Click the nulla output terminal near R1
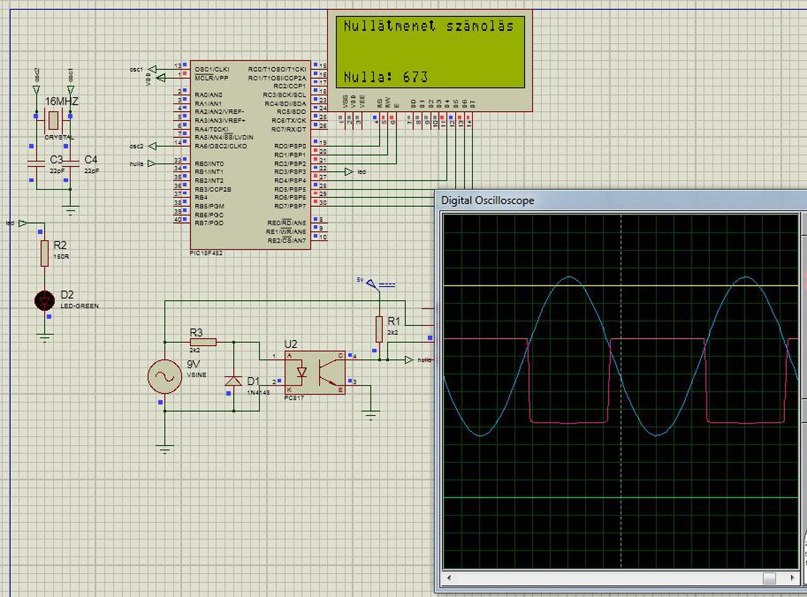807x597 pixels. [x=409, y=359]
